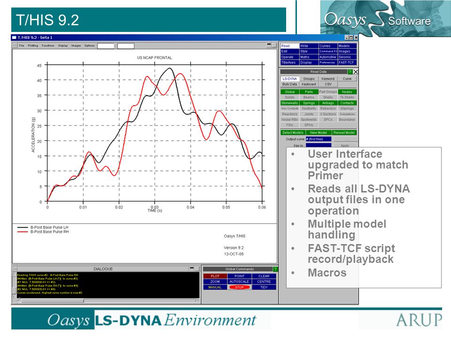Click New Model button
Viewport: 451px width, 338px height.
tap(319, 132)
